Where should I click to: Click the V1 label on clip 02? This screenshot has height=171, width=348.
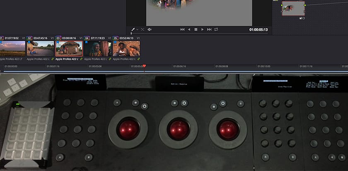[x=52, y=38]
